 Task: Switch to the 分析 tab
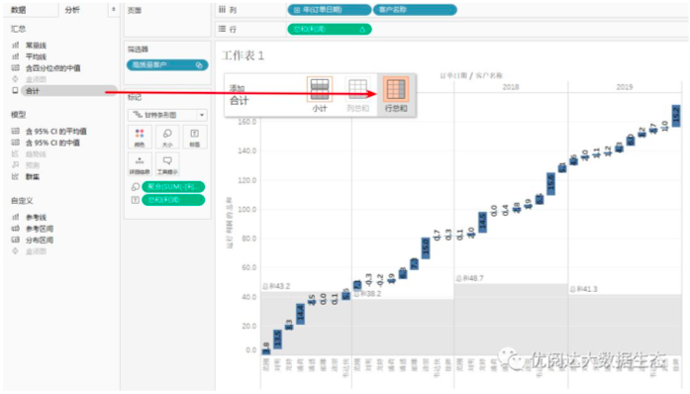coord(72,10)
